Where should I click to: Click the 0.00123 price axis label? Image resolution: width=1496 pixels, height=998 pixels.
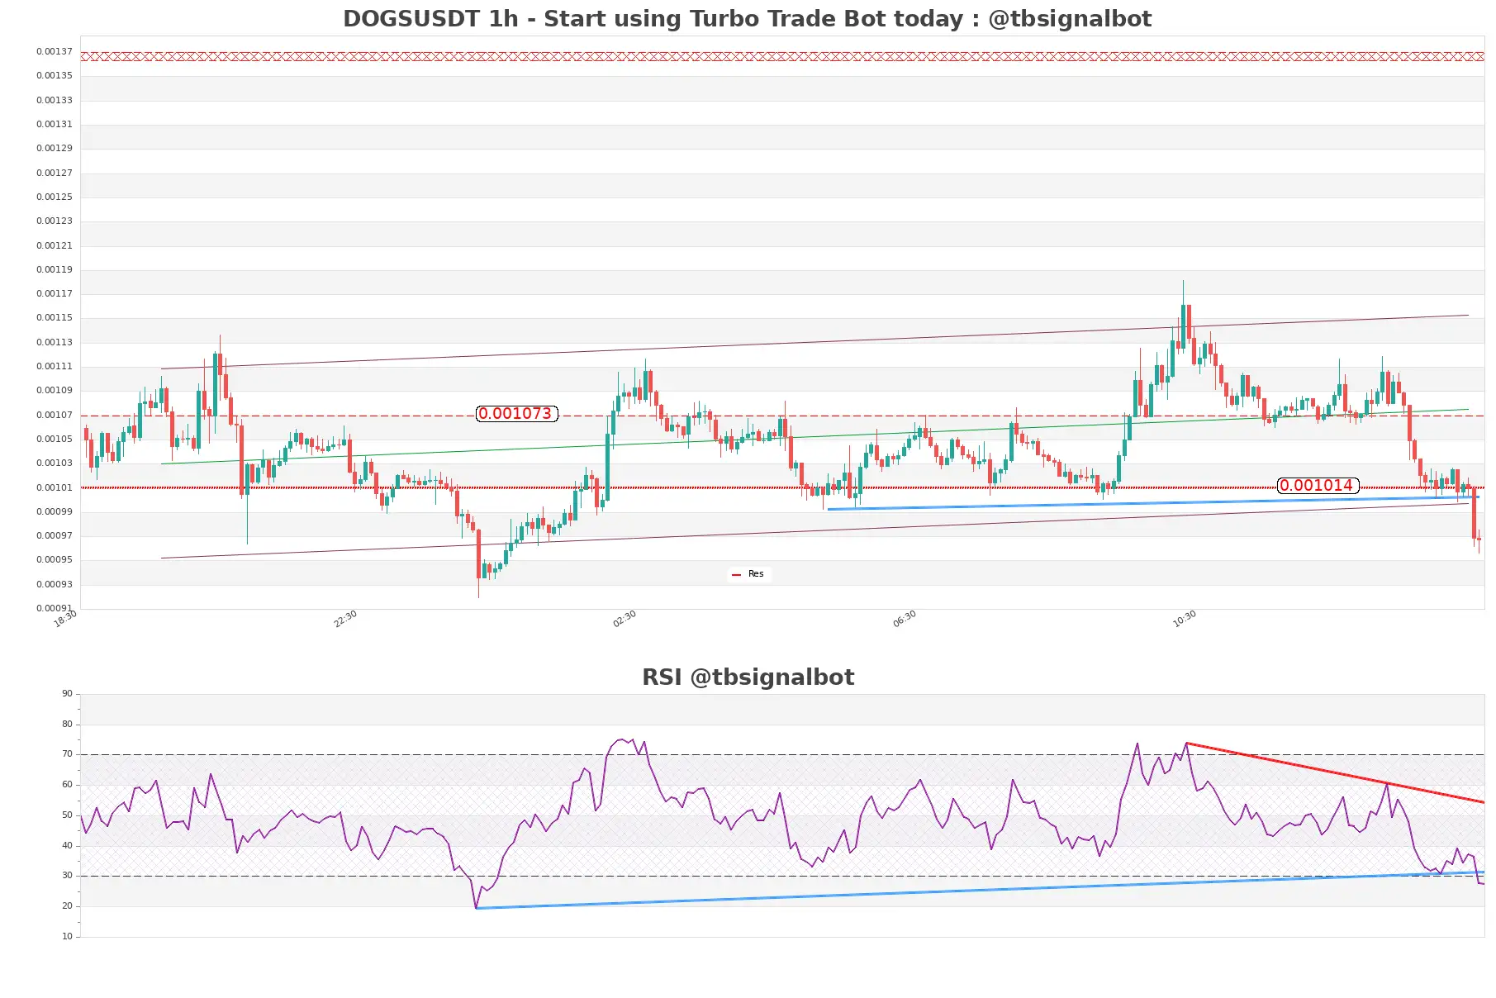(x=54, y=221)
